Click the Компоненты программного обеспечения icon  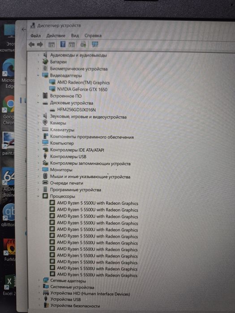pos(46,136)
